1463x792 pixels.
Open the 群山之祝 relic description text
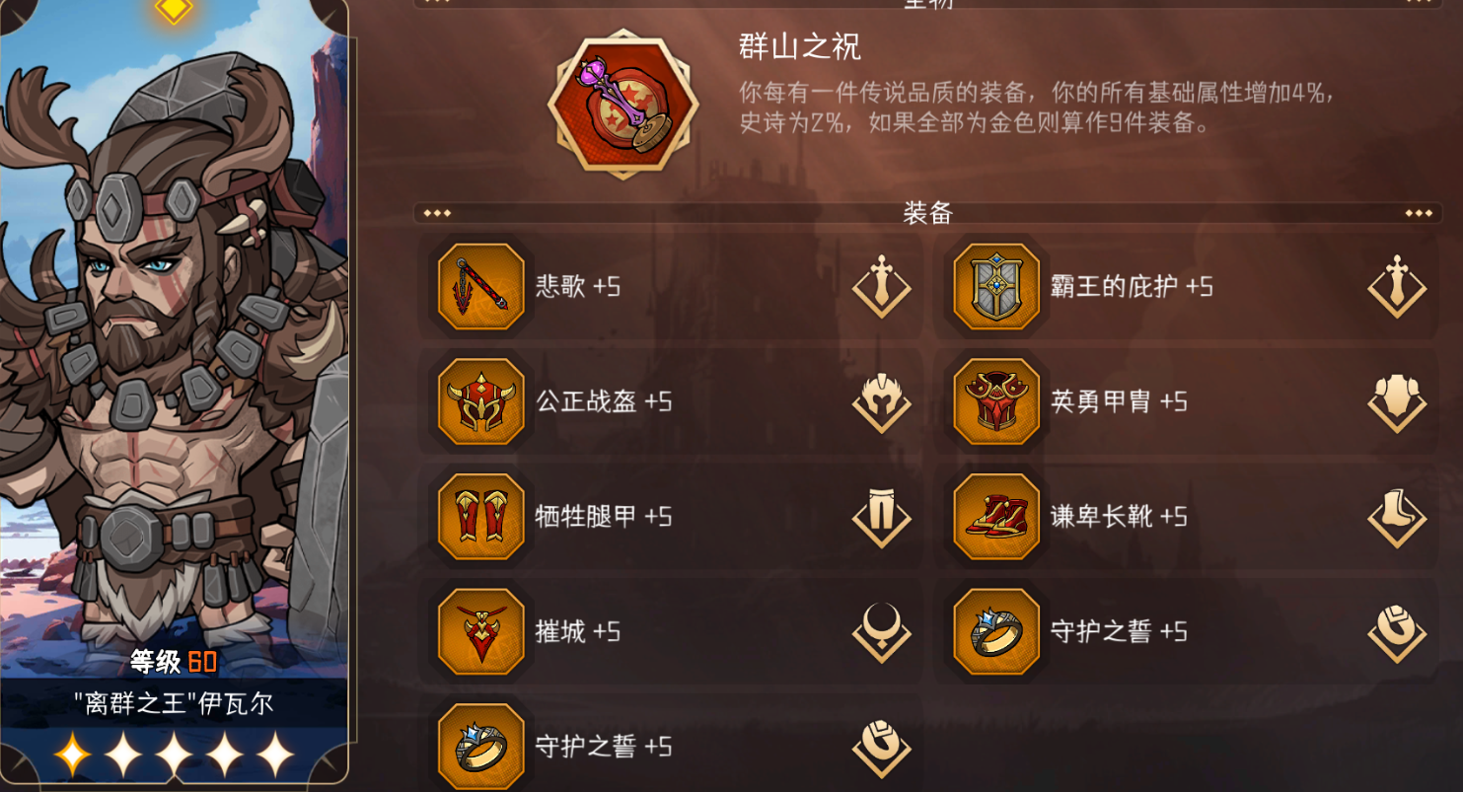(1038, 108)
